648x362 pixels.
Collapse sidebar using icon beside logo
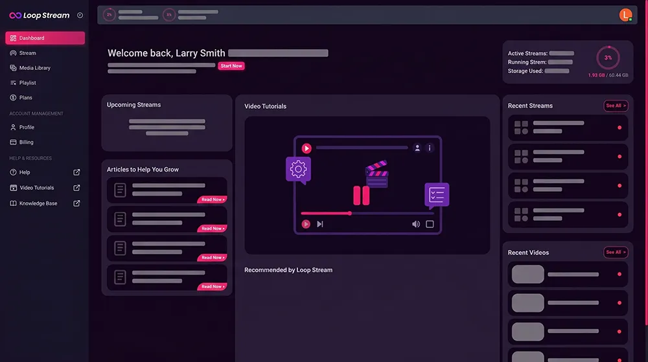coord(80,16)
